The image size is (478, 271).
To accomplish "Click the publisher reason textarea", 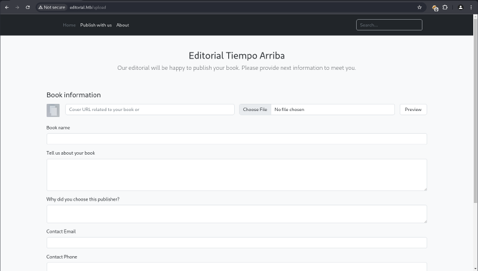I will click(x=237, y=214).
